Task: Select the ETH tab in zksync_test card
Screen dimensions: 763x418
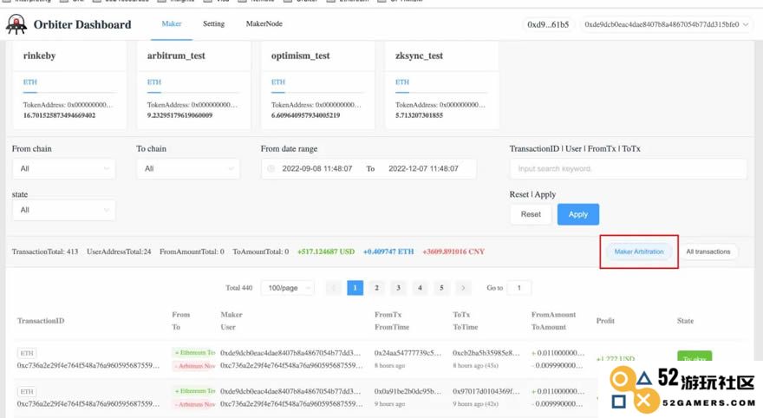Action: tap(402, 82)
